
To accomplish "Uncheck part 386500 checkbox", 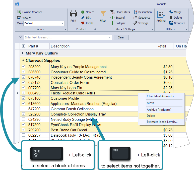I will (23, 72).
